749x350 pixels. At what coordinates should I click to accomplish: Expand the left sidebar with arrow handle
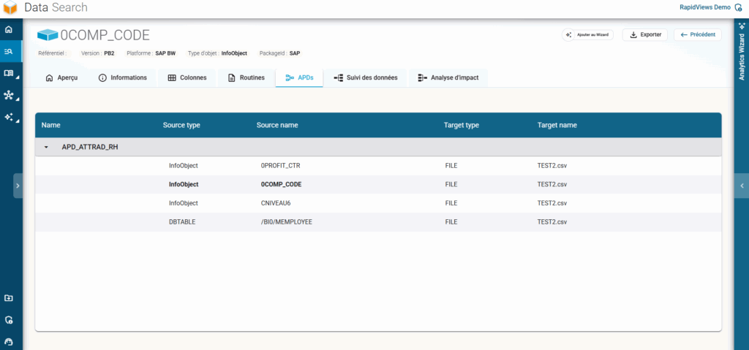(x=18, y=186)
